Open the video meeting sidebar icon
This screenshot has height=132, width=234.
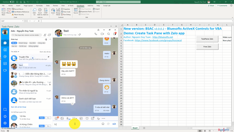pyautogui.click(x=5, y=70)
